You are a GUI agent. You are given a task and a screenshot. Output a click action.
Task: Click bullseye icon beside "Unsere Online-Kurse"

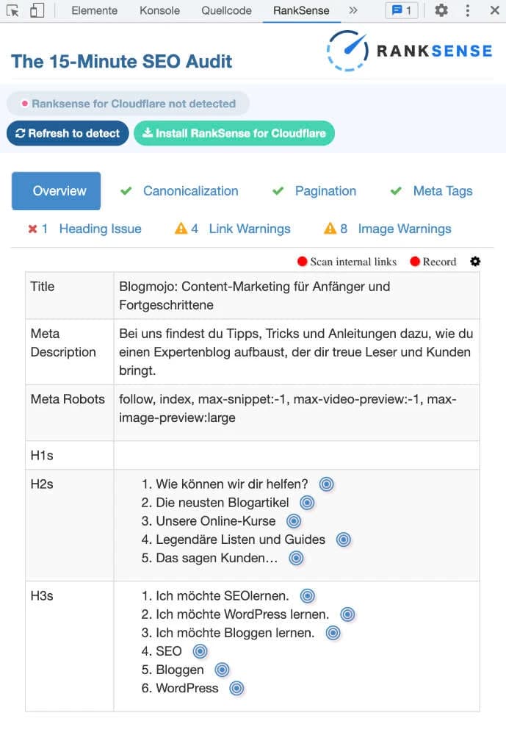[x=293, y=520]
